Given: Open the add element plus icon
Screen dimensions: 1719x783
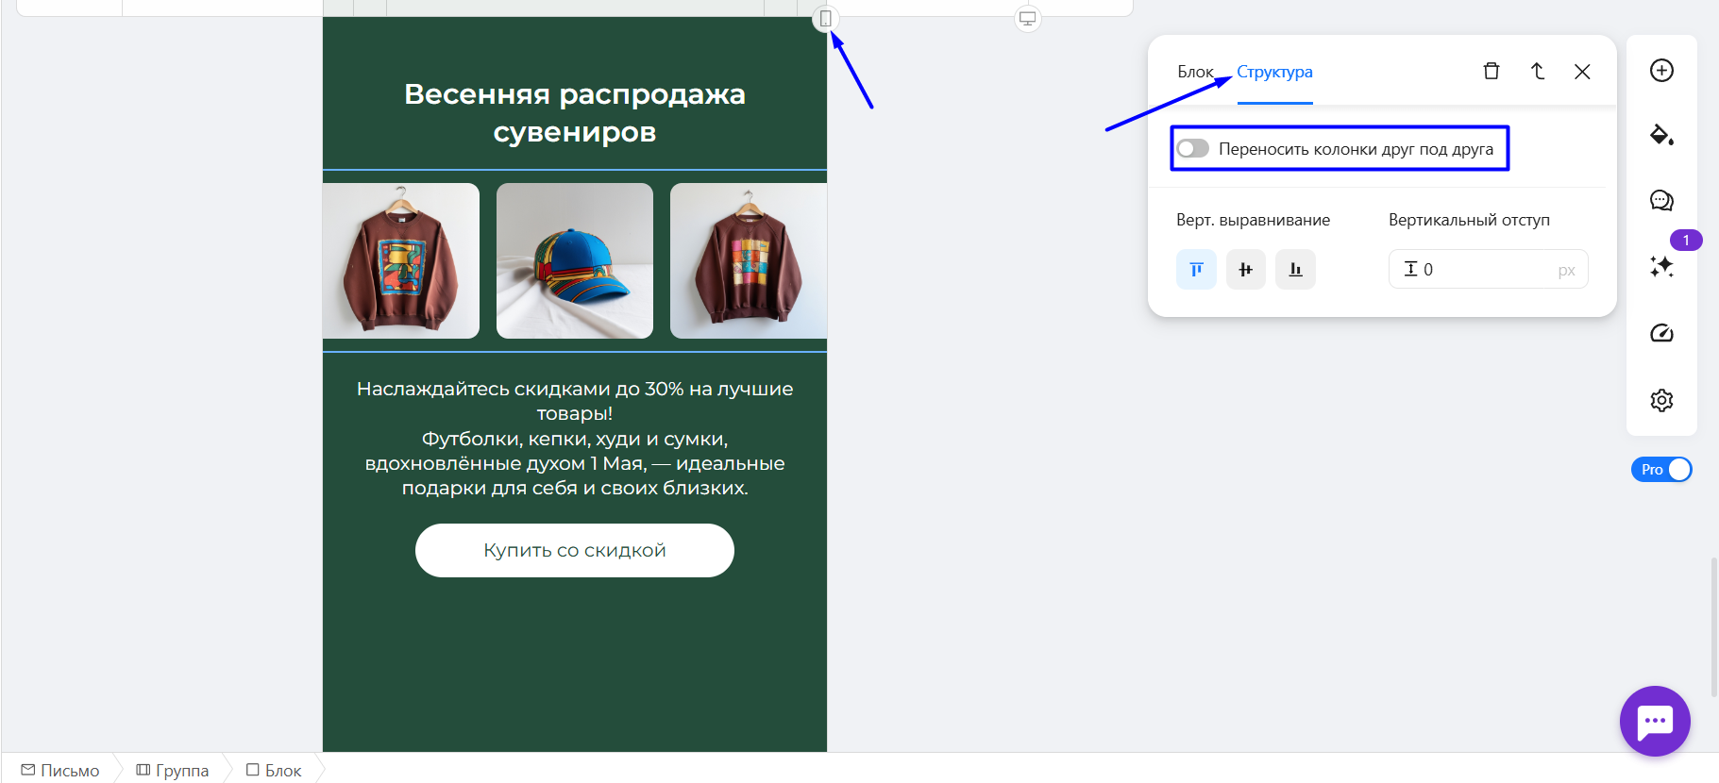Looking at the screenshot, I should [1661, 71].
